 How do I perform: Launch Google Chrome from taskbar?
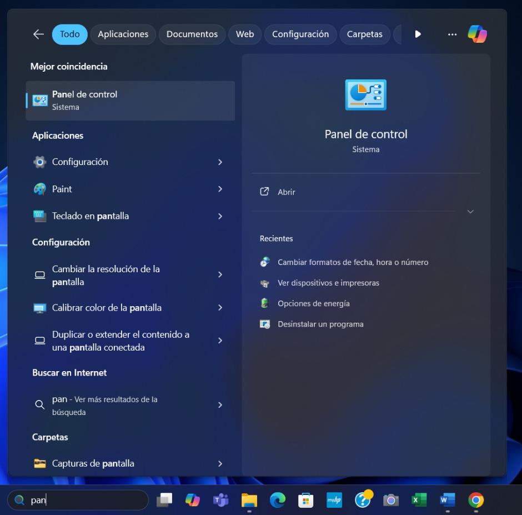click(x=476, y=500)
